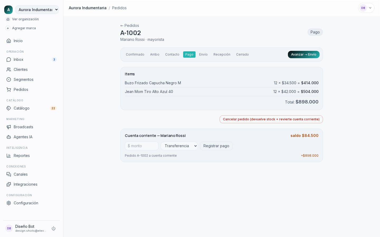Open Pedidos in the sidebar
Image resolution: width=380 pixels, height=237 pixels.
[x=31, y=90]
